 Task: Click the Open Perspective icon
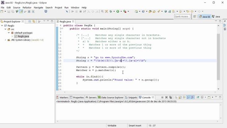[195, 17]
